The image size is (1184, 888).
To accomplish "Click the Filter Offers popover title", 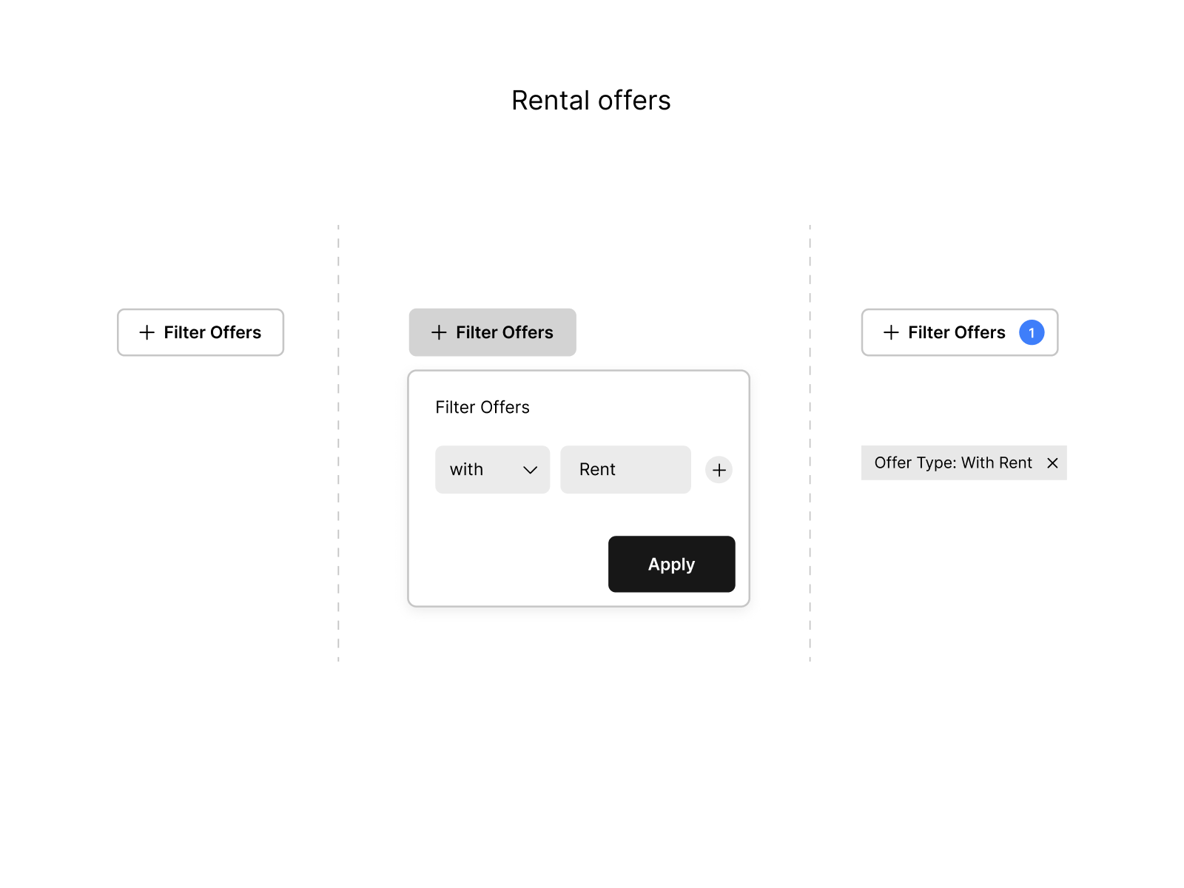I will (x=482, y=406).
